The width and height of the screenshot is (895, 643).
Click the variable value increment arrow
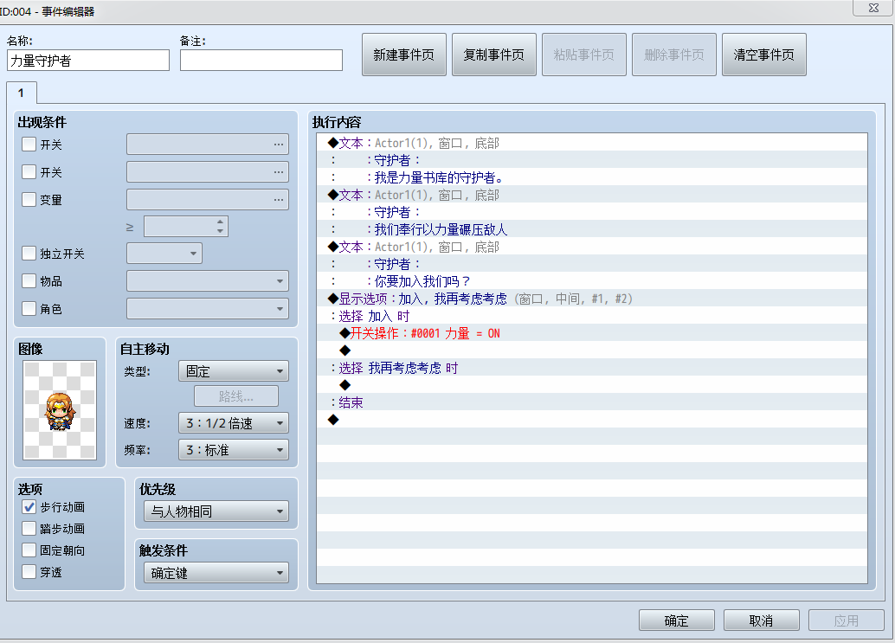[221, 222]
